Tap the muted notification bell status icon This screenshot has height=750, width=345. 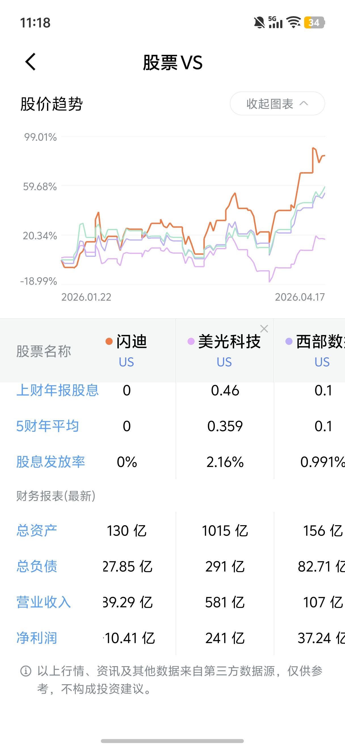[259, 22]
